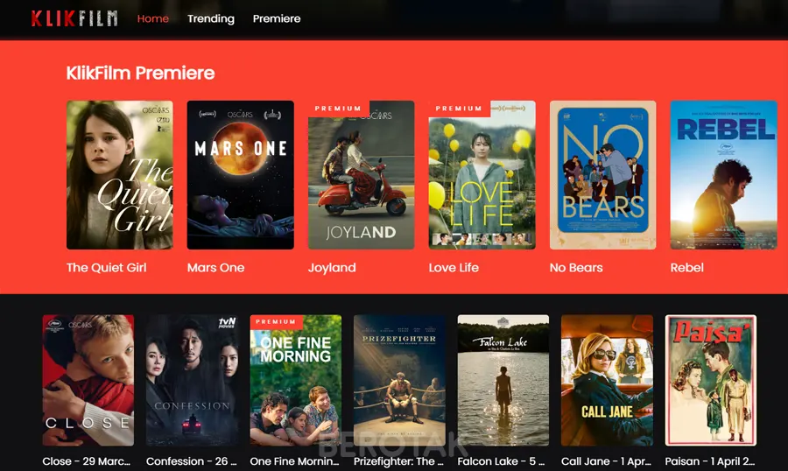Open the Falcon Lake poster
The width and height of the screenshot is (788, 471).
tap(503, 381)
